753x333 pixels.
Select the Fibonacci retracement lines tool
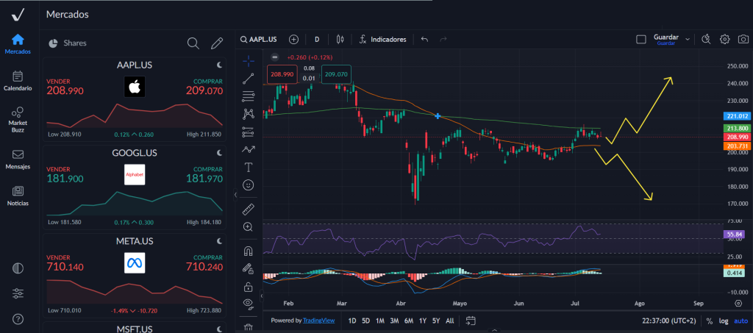[249, 96]
